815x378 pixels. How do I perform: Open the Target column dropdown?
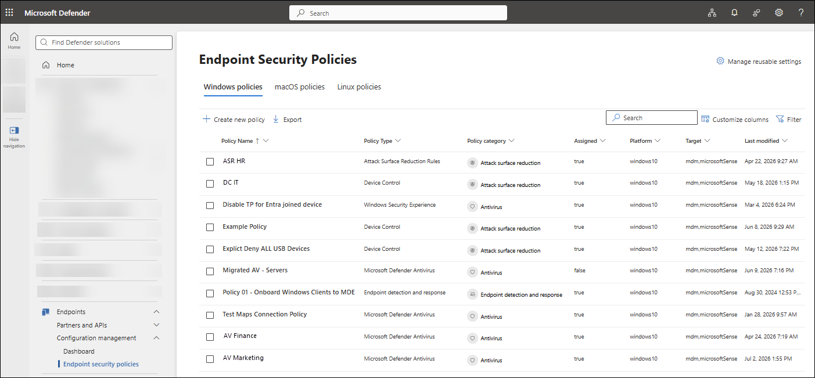point(708,141)
